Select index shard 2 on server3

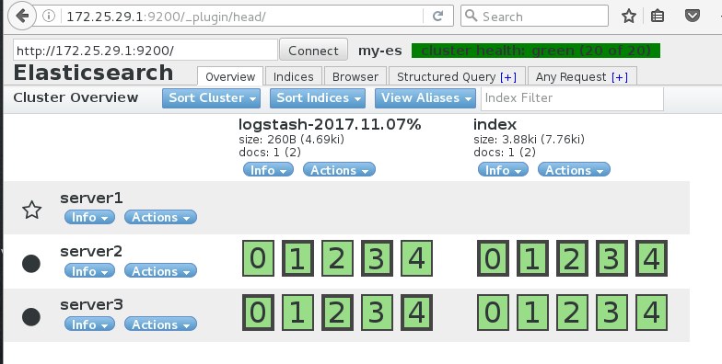[573, 313]
